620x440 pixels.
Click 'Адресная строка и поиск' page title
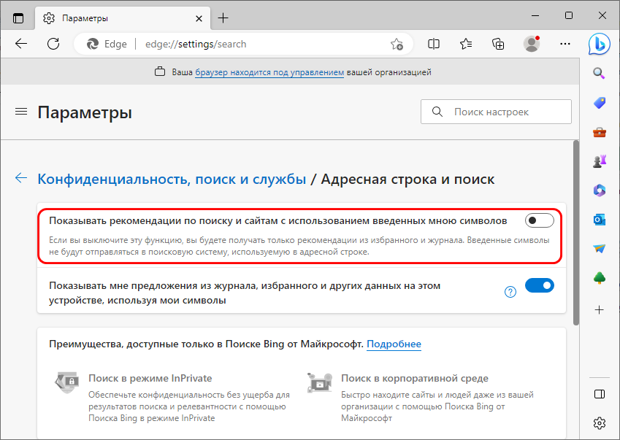click(x=407, y=179)
